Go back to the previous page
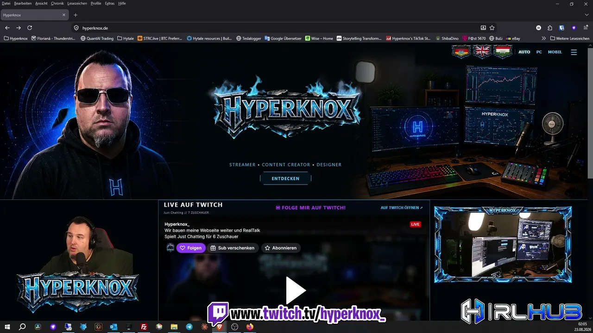Screen dimensions: 593x333 point(7,28)
